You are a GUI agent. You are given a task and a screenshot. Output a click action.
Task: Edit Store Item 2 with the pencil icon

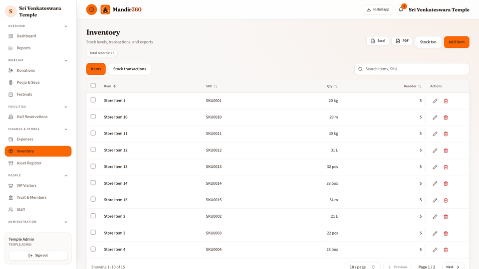(x=435, y=217)
